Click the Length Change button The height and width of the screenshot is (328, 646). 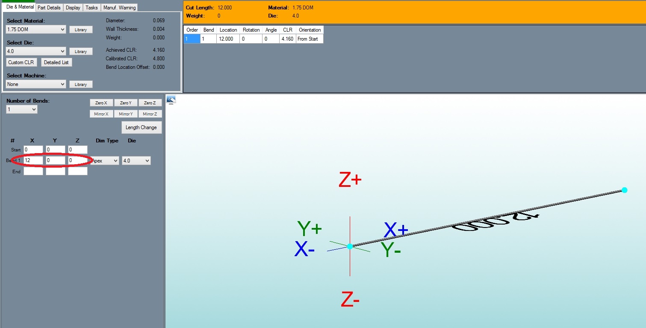[x=141, y=127]
